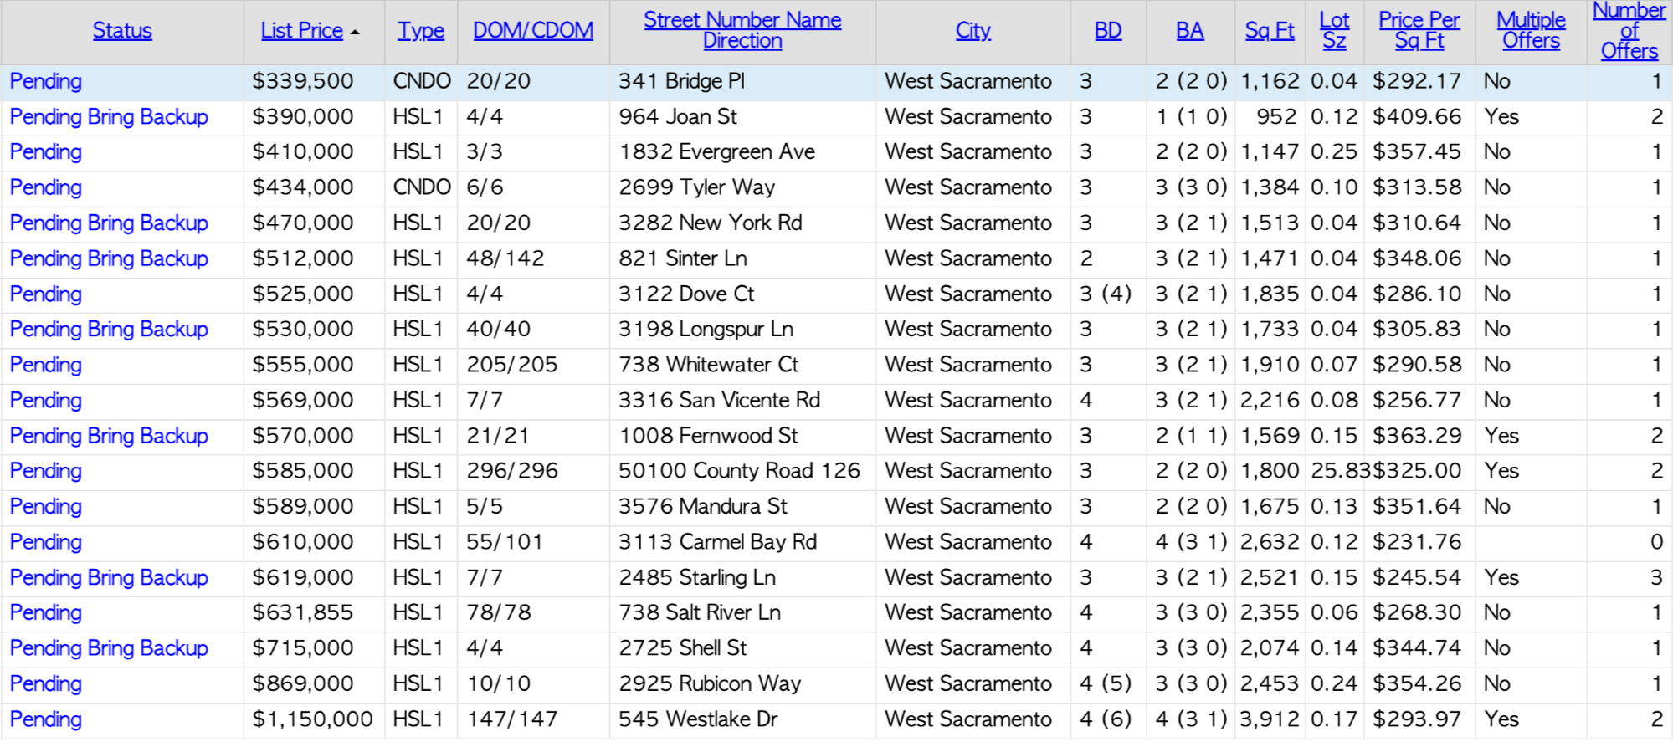The image size is (1673, 742).
Task: Open Pending Bring Backup for 3282 New York Rd
Action: pos(109,223)
